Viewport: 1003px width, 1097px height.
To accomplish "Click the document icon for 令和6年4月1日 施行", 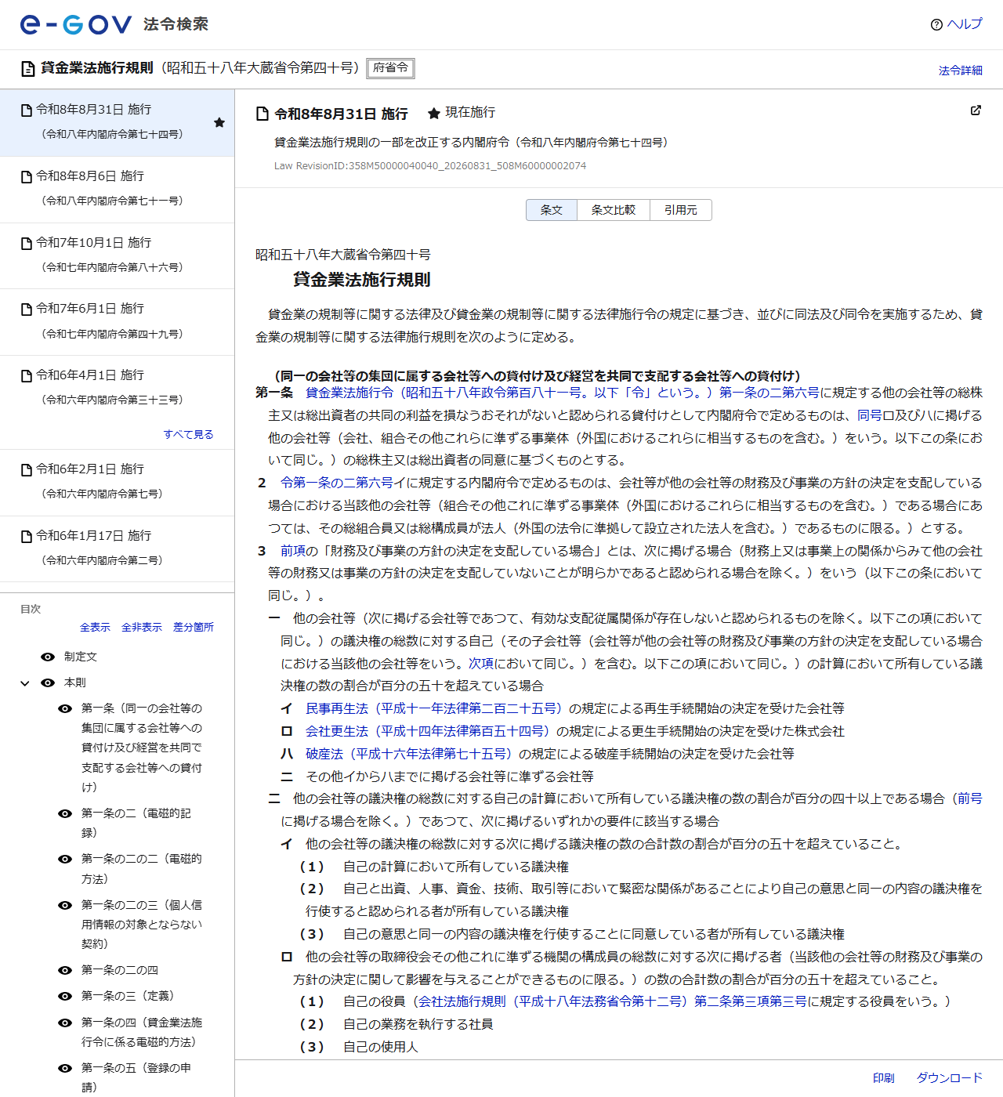I will click(27, 376).
